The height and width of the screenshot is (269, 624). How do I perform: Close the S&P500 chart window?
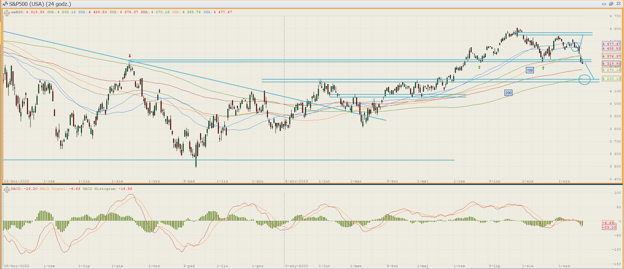[x=618, y=4]
